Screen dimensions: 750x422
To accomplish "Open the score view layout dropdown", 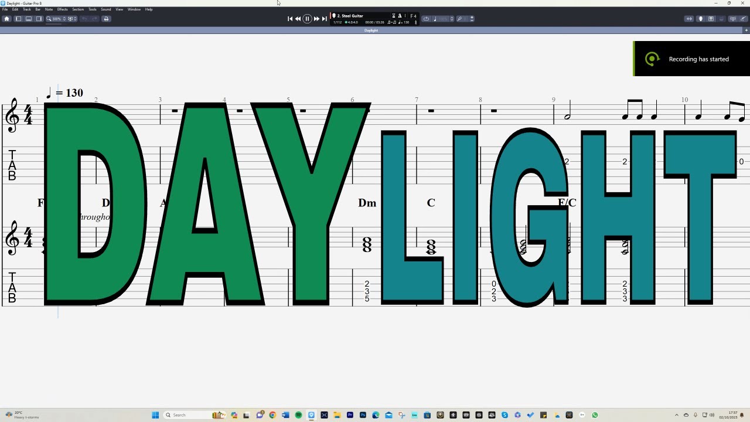I will 71,19.
